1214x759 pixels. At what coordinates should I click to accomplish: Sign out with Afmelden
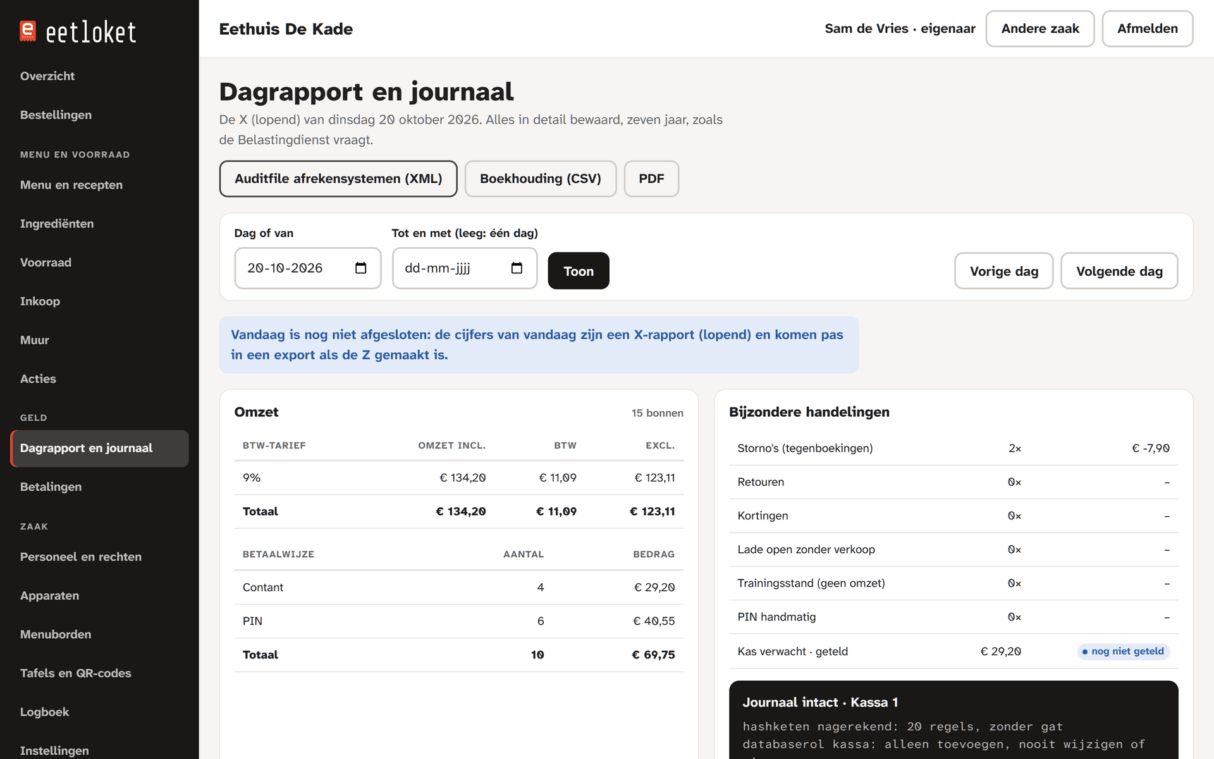tap(1148, 28)
